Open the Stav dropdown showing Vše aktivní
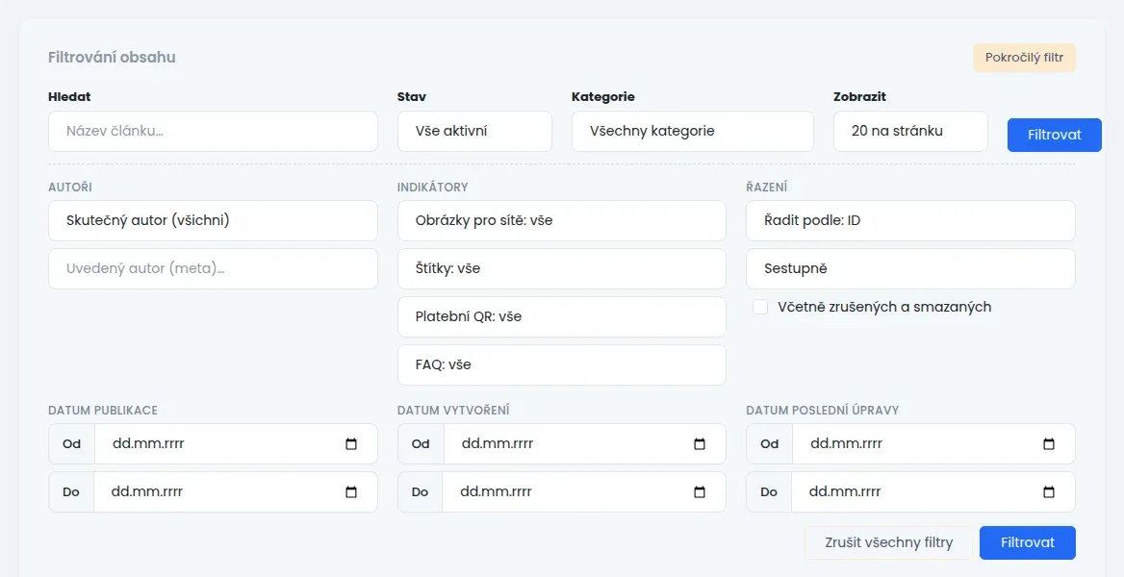 (474, 131)
